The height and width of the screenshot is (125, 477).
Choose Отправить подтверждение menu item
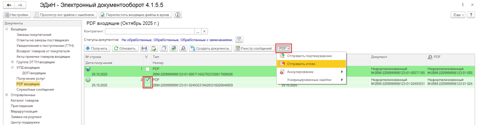[309, 56]
